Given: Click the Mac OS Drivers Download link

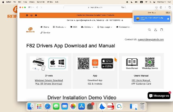Looking at the screenshot, I should [x=49, y=84].
